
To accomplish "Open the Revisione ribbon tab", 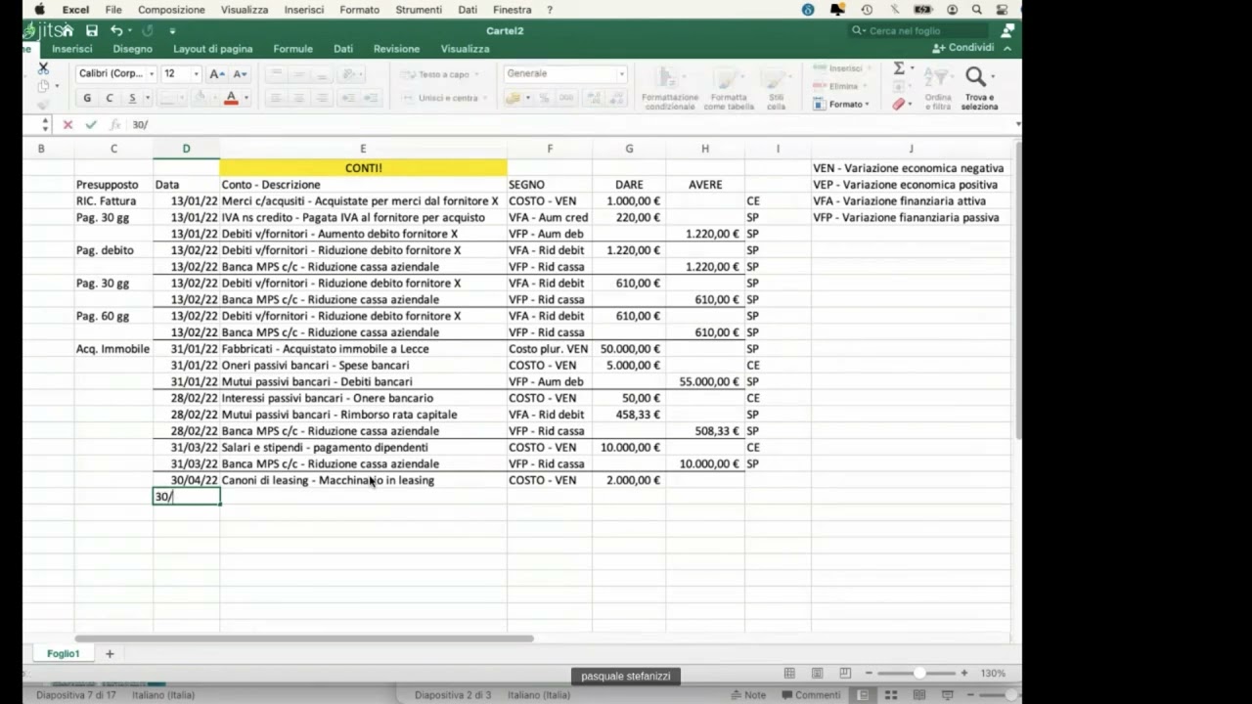I will coord(396,49).
